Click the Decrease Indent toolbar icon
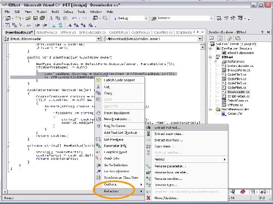 (x=38, y=25)
